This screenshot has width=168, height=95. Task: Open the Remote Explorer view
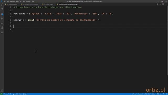[x=2, y=23]
